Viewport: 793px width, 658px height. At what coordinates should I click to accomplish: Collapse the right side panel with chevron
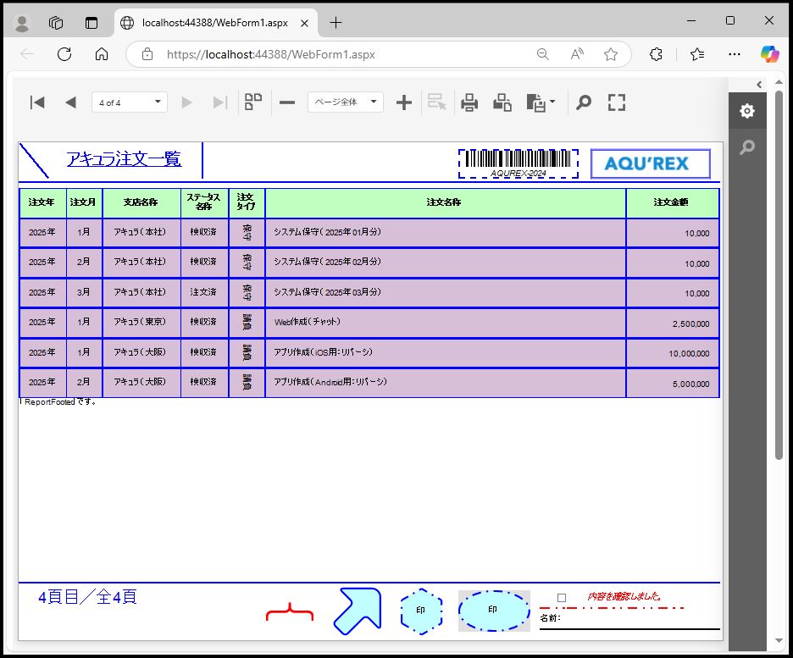pos(759,84)
